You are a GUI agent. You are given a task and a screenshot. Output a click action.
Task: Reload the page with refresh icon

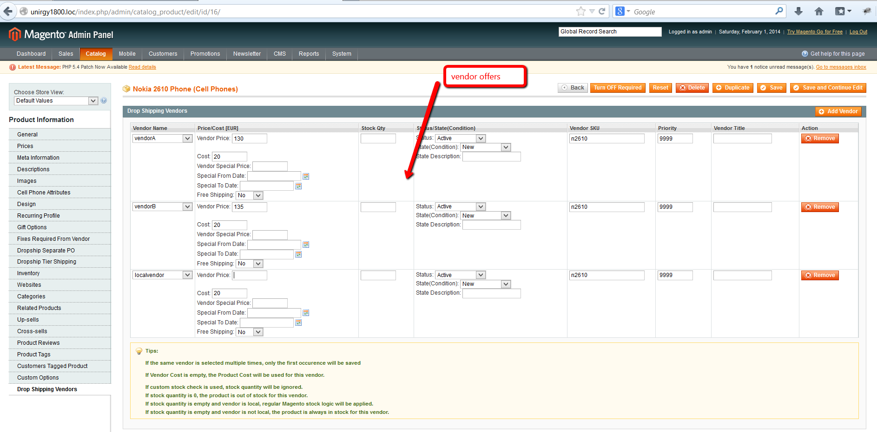602,12
